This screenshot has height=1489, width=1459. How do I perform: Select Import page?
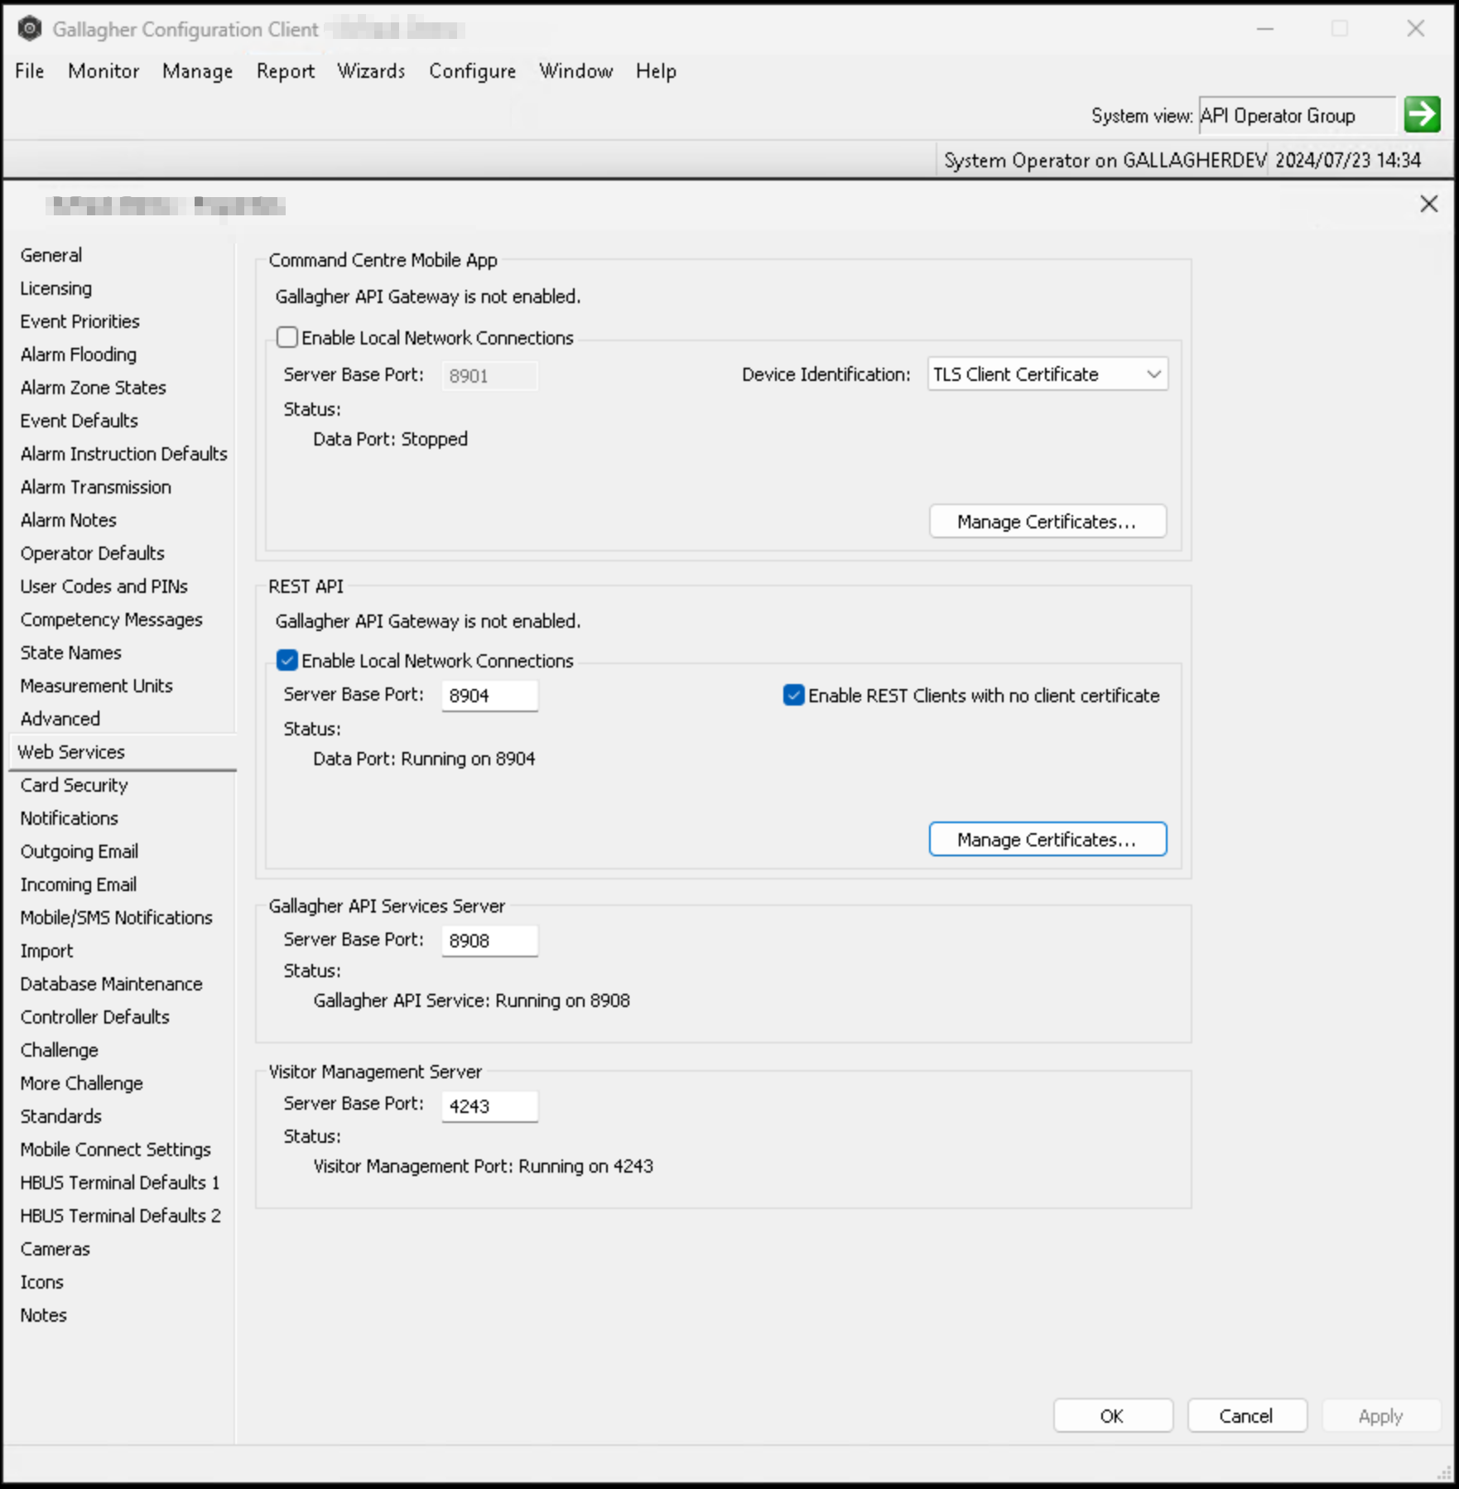(x=47, y=951)
